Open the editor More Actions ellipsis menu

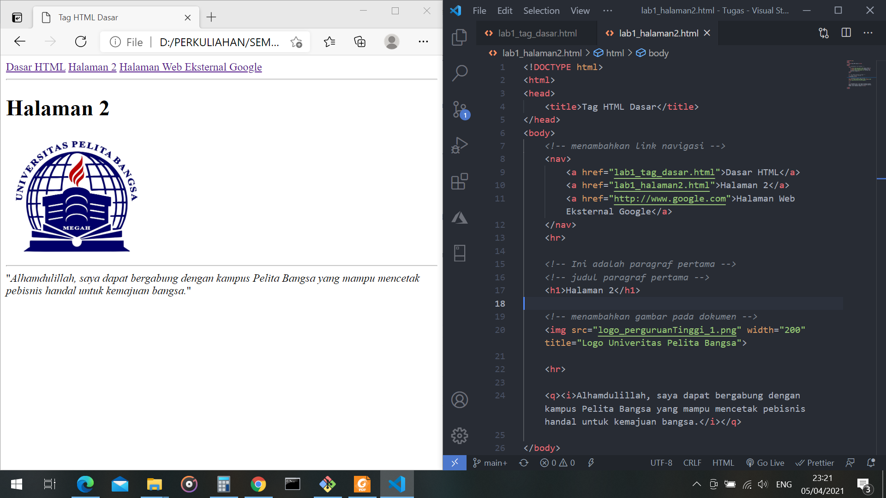click(868, 33)
